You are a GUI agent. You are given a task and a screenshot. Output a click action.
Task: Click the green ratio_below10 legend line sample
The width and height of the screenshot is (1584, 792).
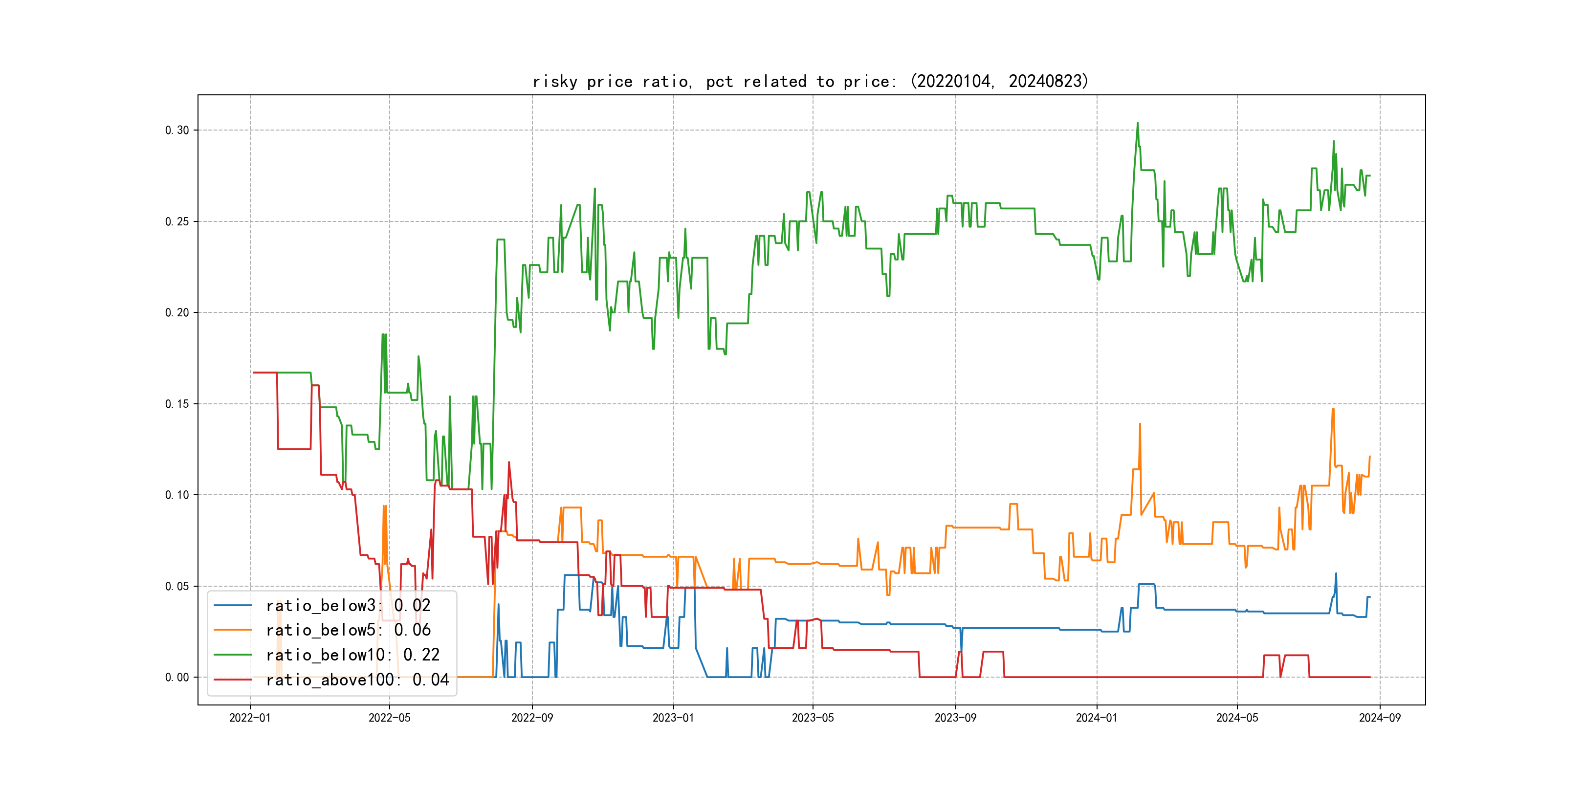point(232,655)
